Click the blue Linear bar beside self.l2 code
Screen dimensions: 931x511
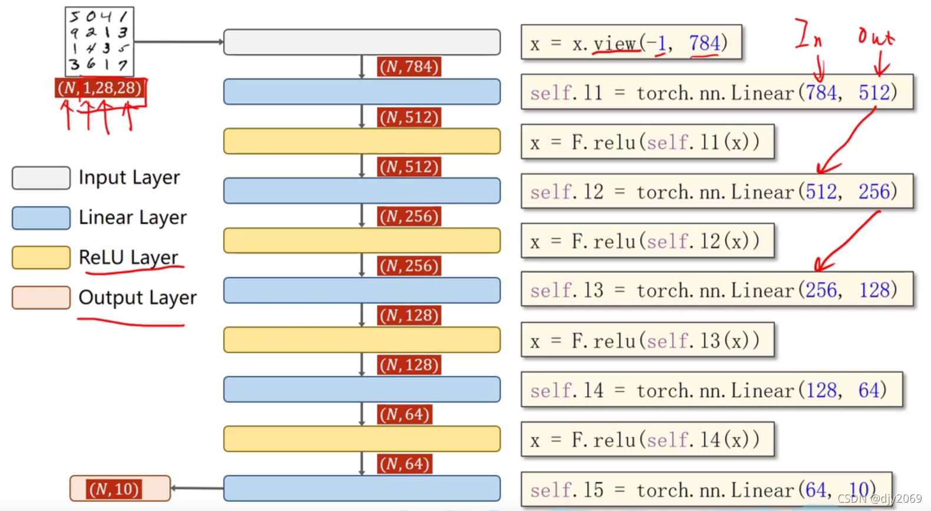coord(362,191)
